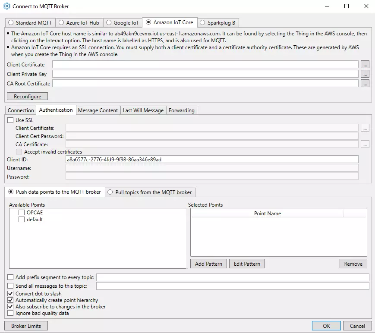Click the prefix segment text field
The width and height of the screenshot is (375, 333).
[233, 277]
